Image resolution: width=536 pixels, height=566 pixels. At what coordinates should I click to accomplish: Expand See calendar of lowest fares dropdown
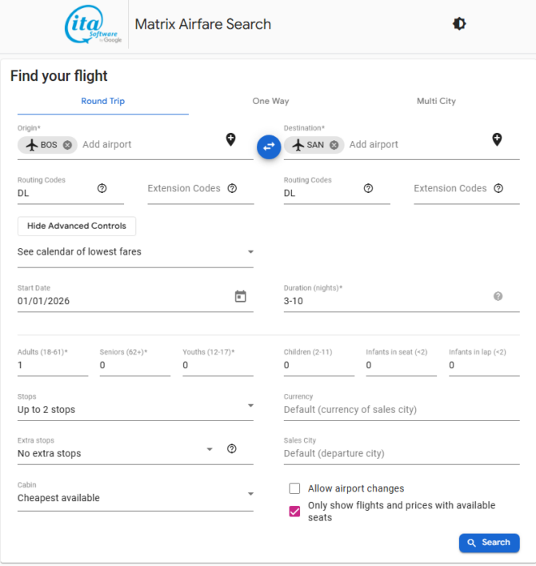pyautogui.click(x=134, y=251)
